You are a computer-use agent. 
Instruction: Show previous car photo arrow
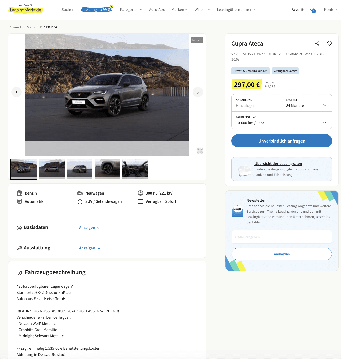17,92
